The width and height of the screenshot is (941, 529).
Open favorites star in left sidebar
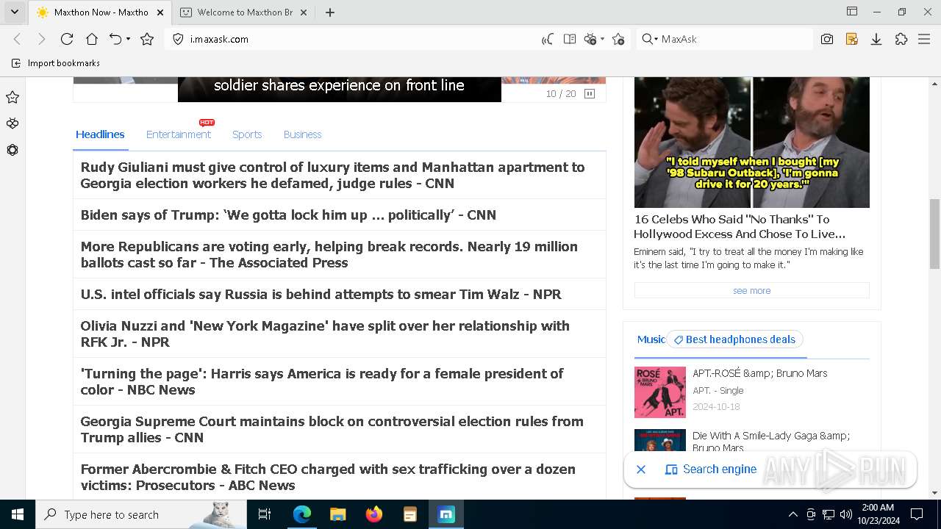[x=12, y=97]
